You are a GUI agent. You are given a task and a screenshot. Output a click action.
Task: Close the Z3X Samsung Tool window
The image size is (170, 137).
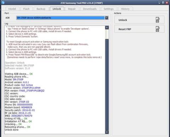pos(167,3)
